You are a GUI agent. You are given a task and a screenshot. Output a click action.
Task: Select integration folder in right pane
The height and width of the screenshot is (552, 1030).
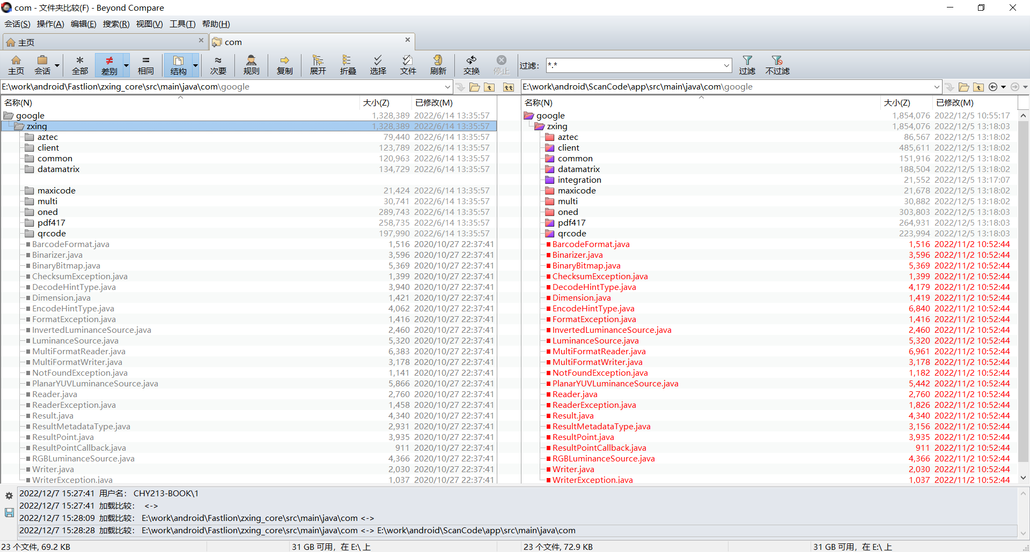click(x=579, y=180)
